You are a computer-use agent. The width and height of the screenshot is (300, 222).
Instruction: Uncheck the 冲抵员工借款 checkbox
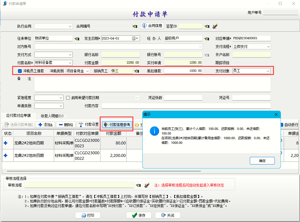point(20,71)
